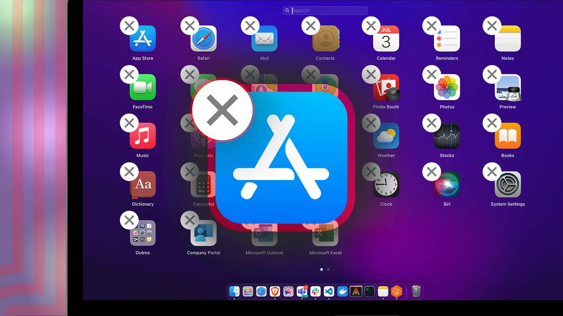The height and width of the screenshot is (316, 563).
Task: Open Microsoft Teams from the Dock
Action: pyautogui.click(x=302, y=291)
